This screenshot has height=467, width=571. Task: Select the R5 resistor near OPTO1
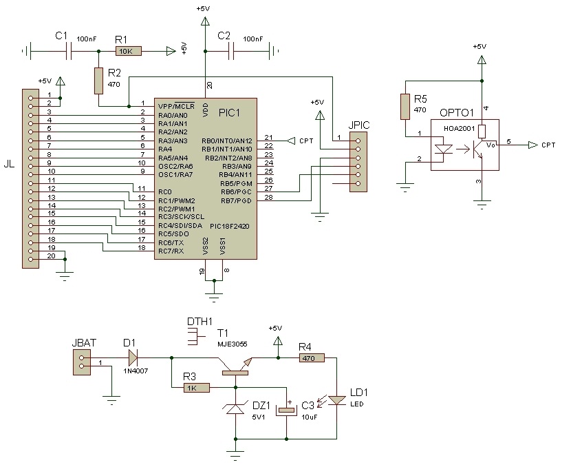click(x=405, y=107)
